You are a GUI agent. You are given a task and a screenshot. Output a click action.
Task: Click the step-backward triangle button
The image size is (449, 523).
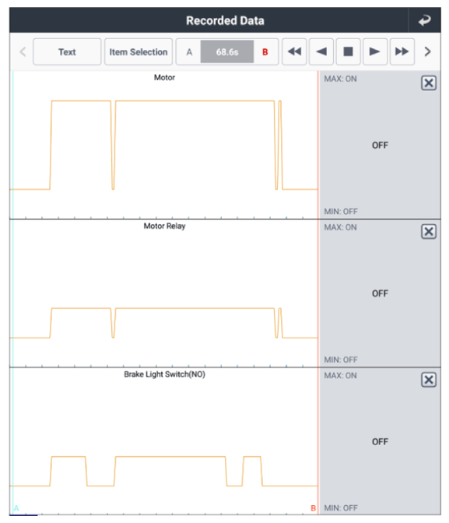click(x=321, y=51)
